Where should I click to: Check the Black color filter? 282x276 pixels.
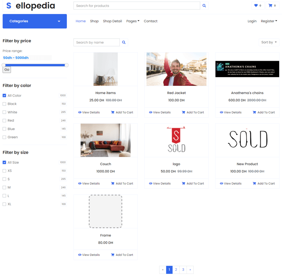coord(5,104)
